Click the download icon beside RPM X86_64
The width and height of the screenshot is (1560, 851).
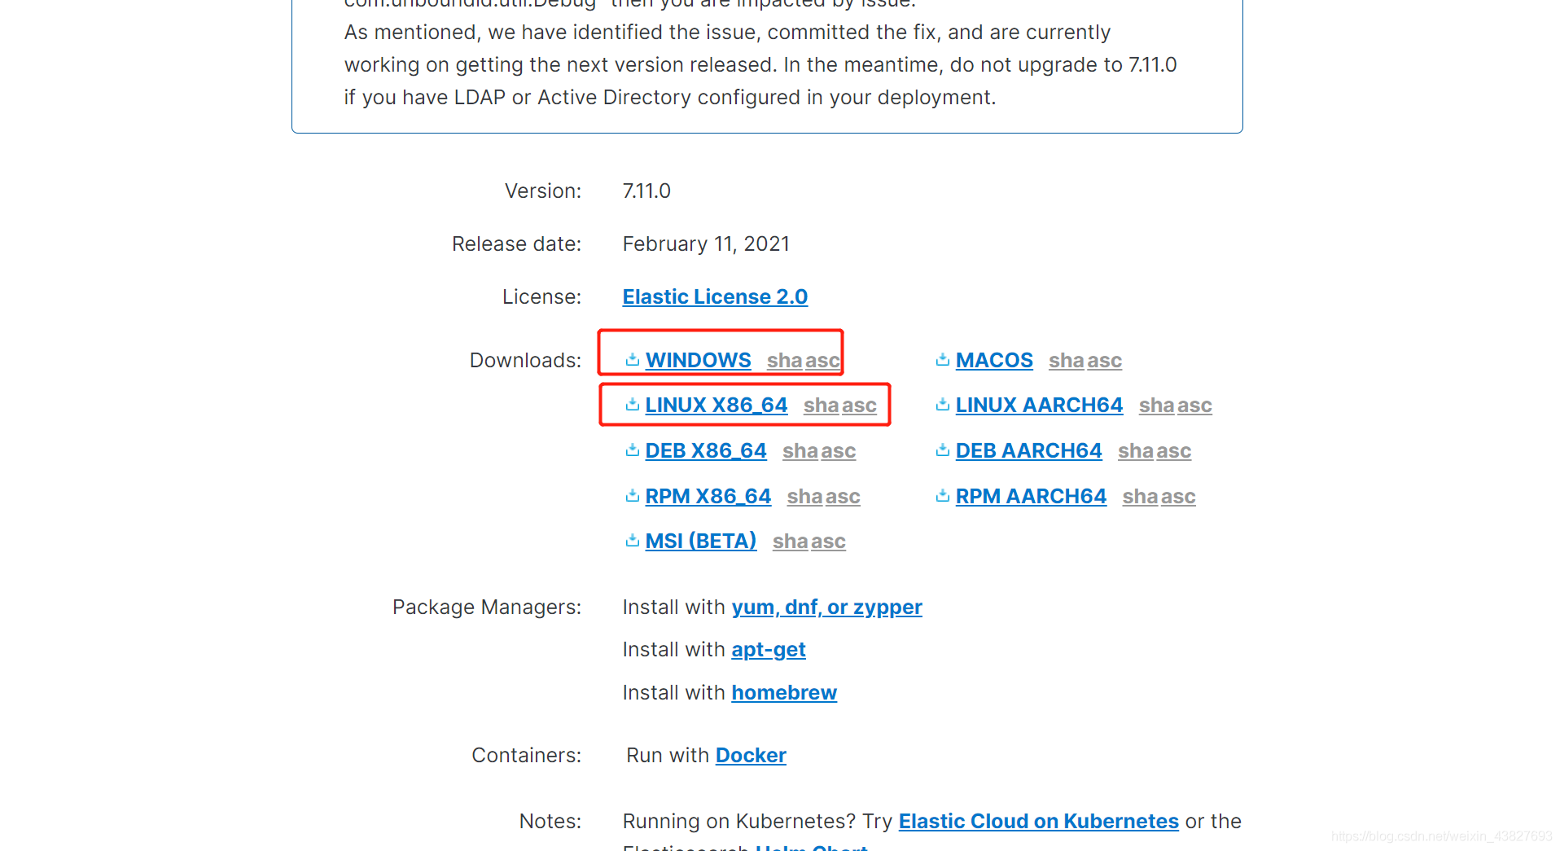[633, 495]
